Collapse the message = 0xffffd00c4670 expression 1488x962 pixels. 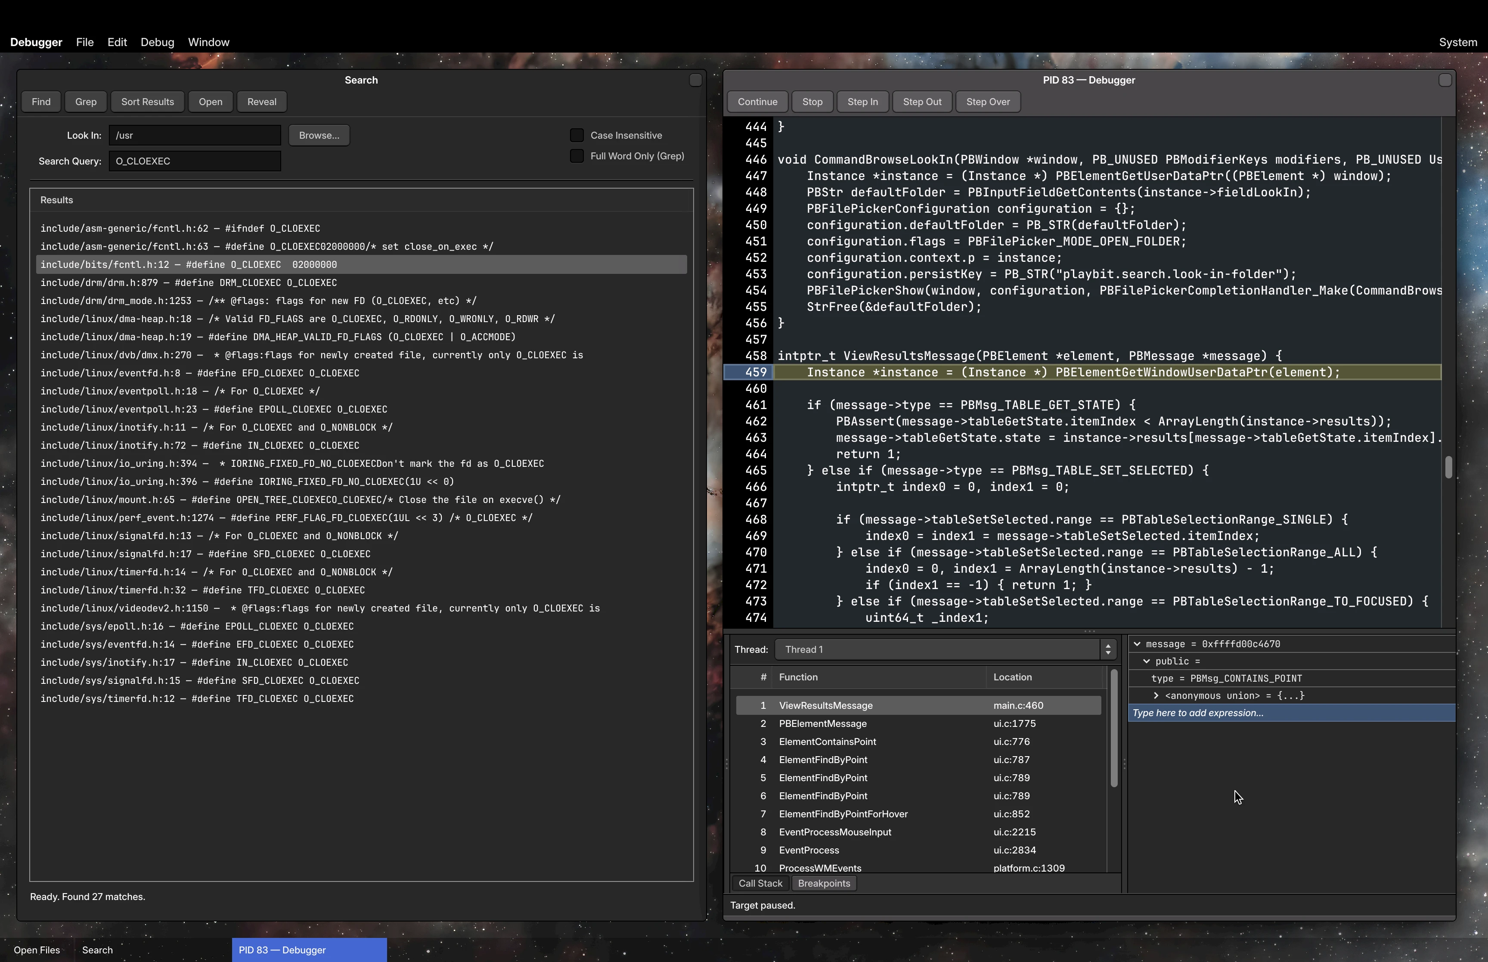[x=1137, y=644]
